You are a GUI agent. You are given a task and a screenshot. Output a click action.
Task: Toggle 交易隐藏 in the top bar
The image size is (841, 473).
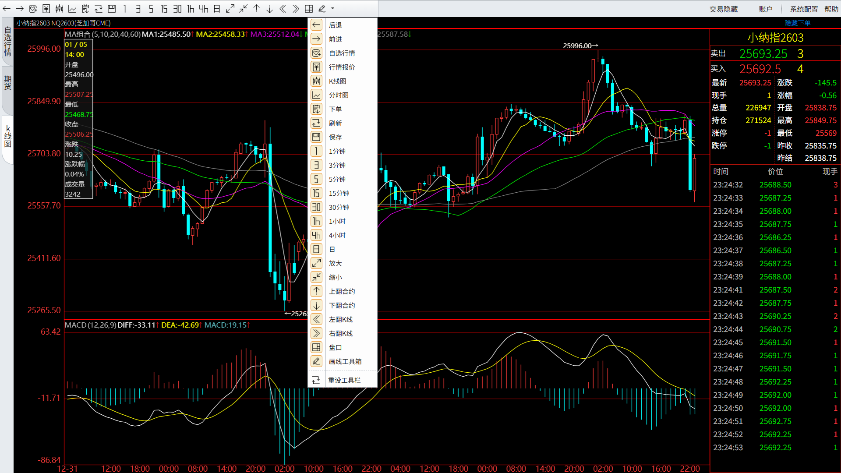tap(724, 9)
